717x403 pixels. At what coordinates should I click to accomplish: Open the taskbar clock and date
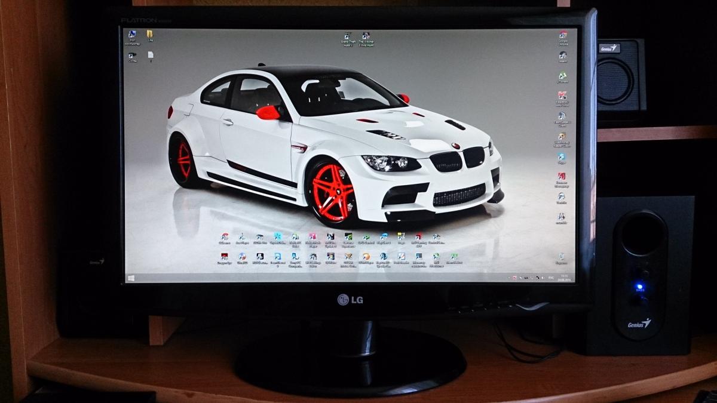tap(564, 278)
